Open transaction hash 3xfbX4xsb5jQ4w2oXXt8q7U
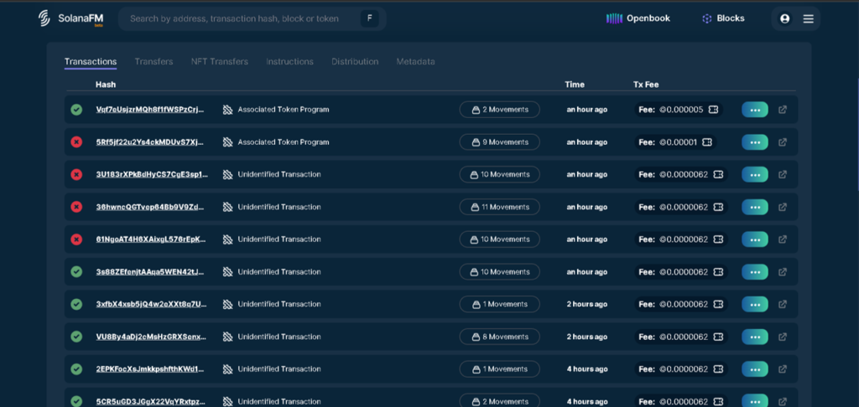859x407 pixels. tap(152, 304)
